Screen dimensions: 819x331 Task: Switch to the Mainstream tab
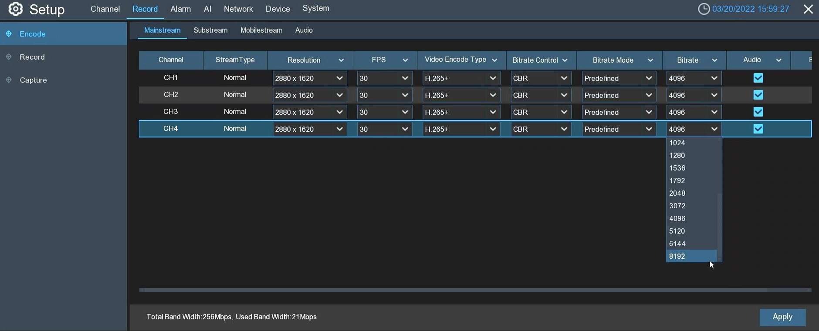[x=162, y=30]
